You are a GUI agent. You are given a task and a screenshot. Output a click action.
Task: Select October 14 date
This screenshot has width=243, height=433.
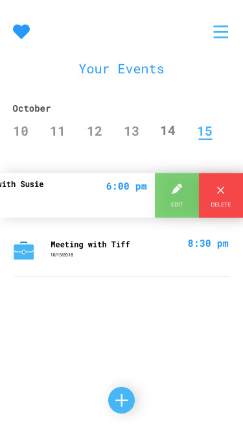[x=168, y=130]
